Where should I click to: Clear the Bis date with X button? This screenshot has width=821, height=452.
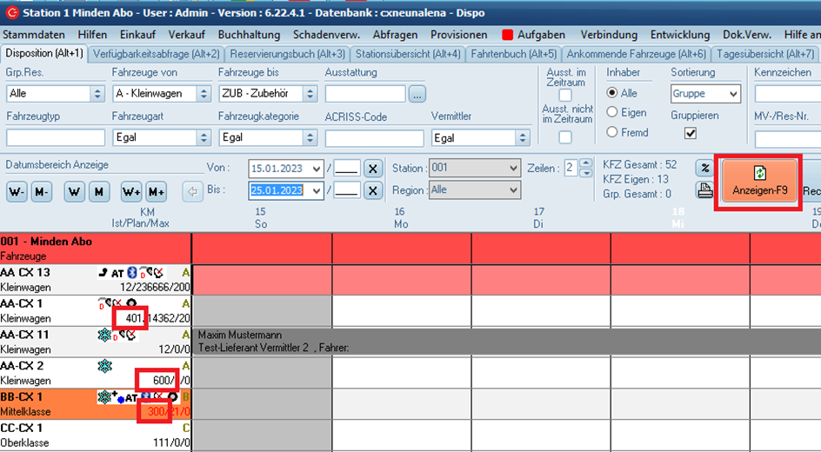[371, 190]
